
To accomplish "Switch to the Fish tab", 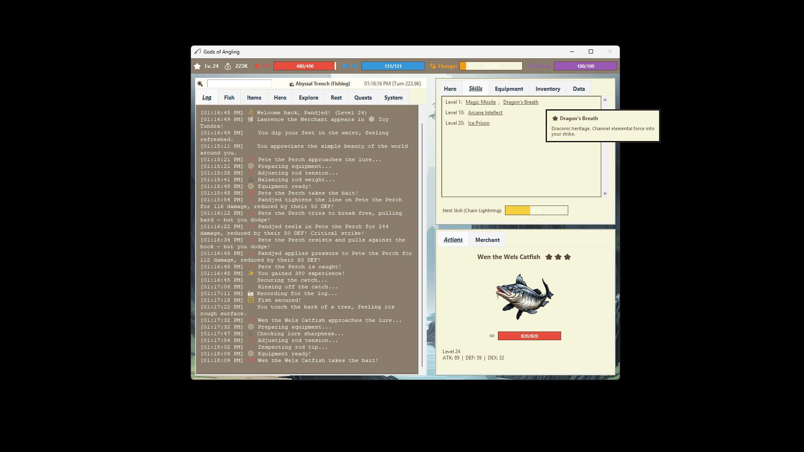I will point(229,97).
